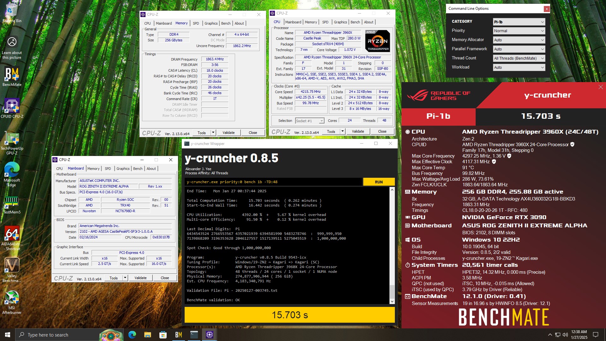
Task: Close the BenchMate result panel
Action: 600,87
